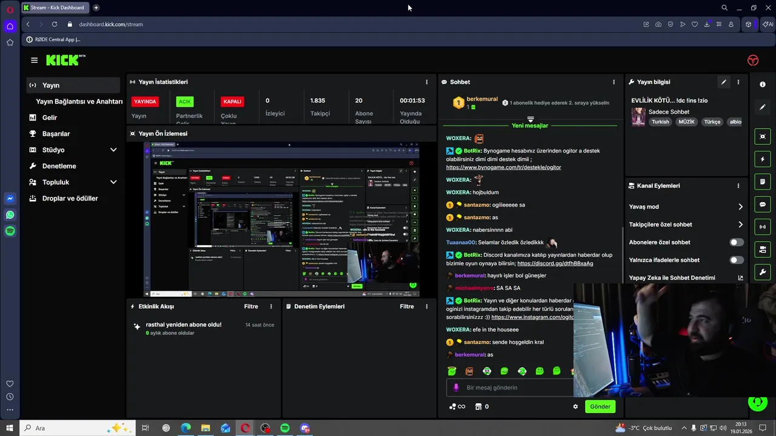Image resolution: width=776 pixels, height=436 pixels.
Task: Open the discord.gg invite link
Action: pyautogui.click(x=555, y=263)
